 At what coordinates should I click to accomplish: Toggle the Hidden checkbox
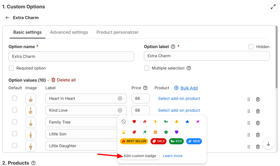(x=251, y=47)
